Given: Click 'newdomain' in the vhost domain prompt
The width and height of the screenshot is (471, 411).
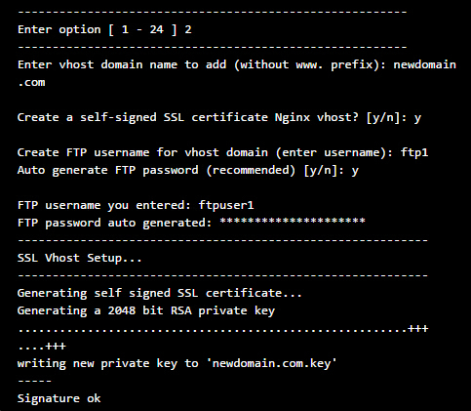Looking at the screenshot, I should [x=424, y=64].
